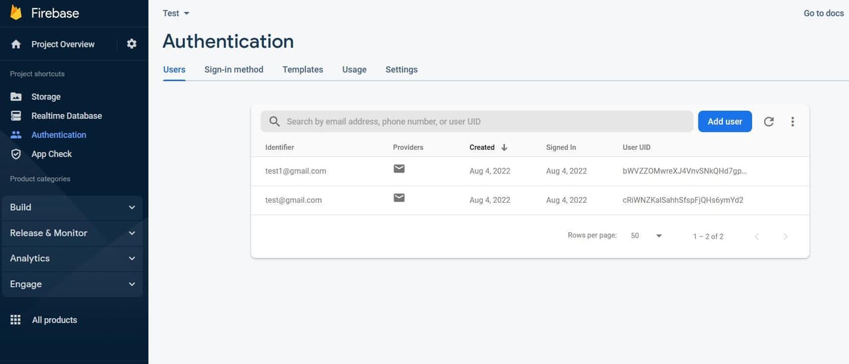Select the test@gmail.com identifier
Viewport: 849px width, 364px height.
(293, 200)
